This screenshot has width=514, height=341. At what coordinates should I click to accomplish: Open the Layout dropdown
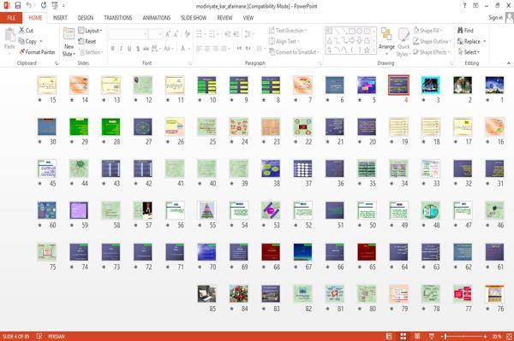[90, 31]
